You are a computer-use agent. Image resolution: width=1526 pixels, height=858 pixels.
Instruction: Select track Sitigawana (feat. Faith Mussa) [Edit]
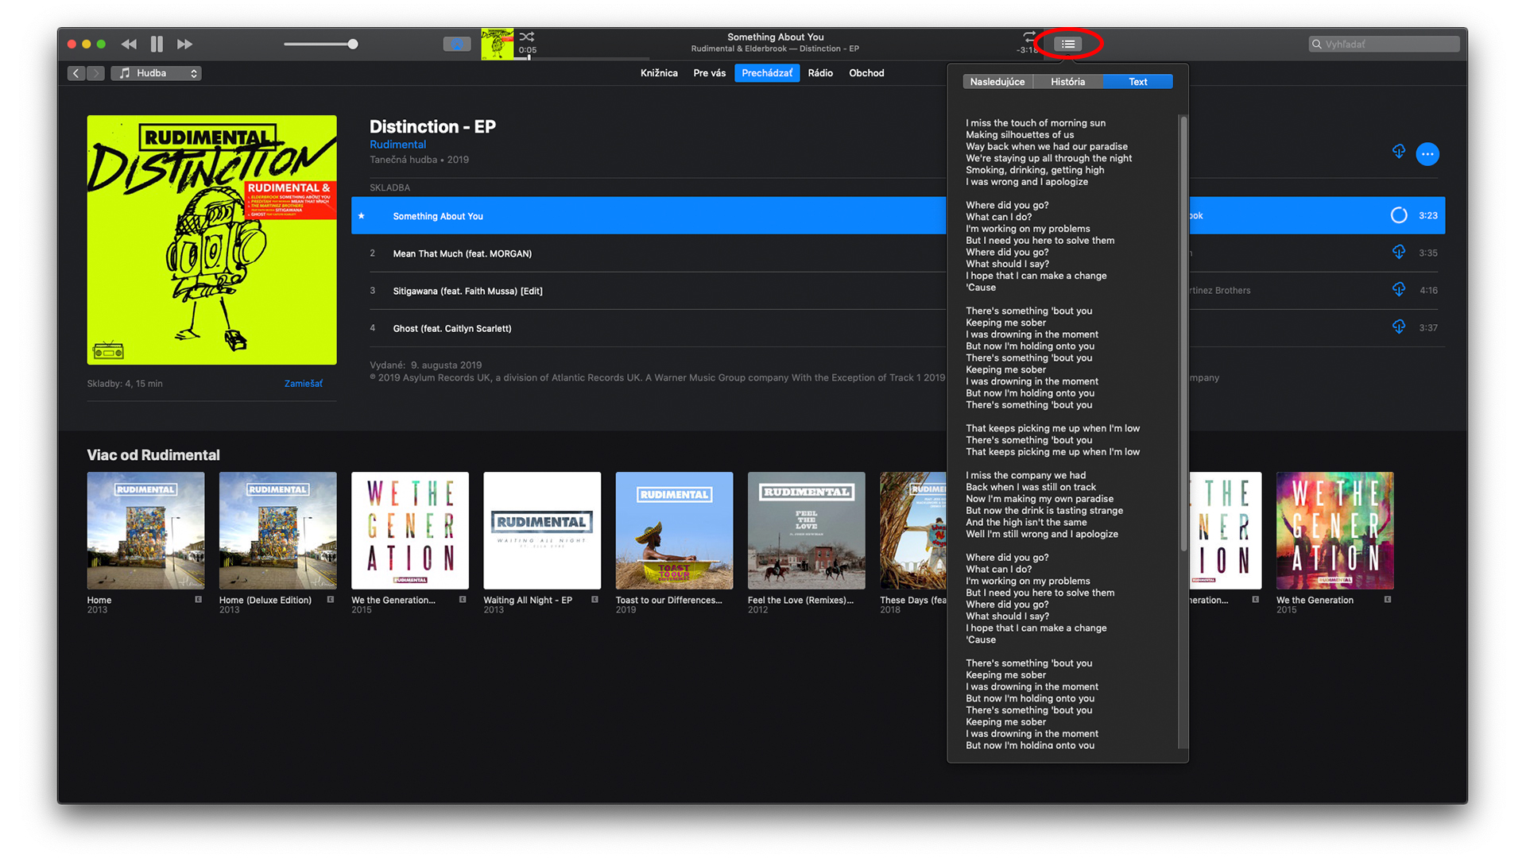467,291
